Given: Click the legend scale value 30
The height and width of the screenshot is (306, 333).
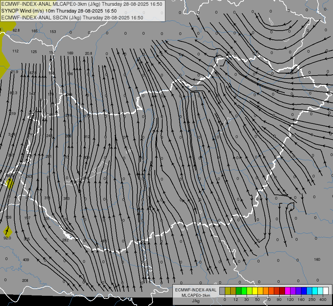Looking at the screenshot, I should tap(247, 300).
